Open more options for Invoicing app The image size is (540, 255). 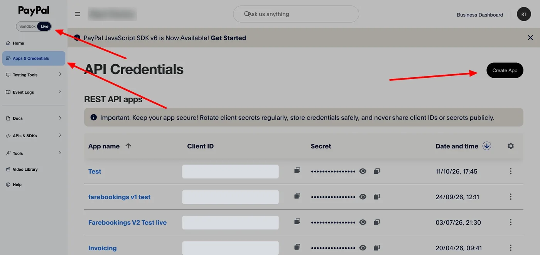pos(511,248)
